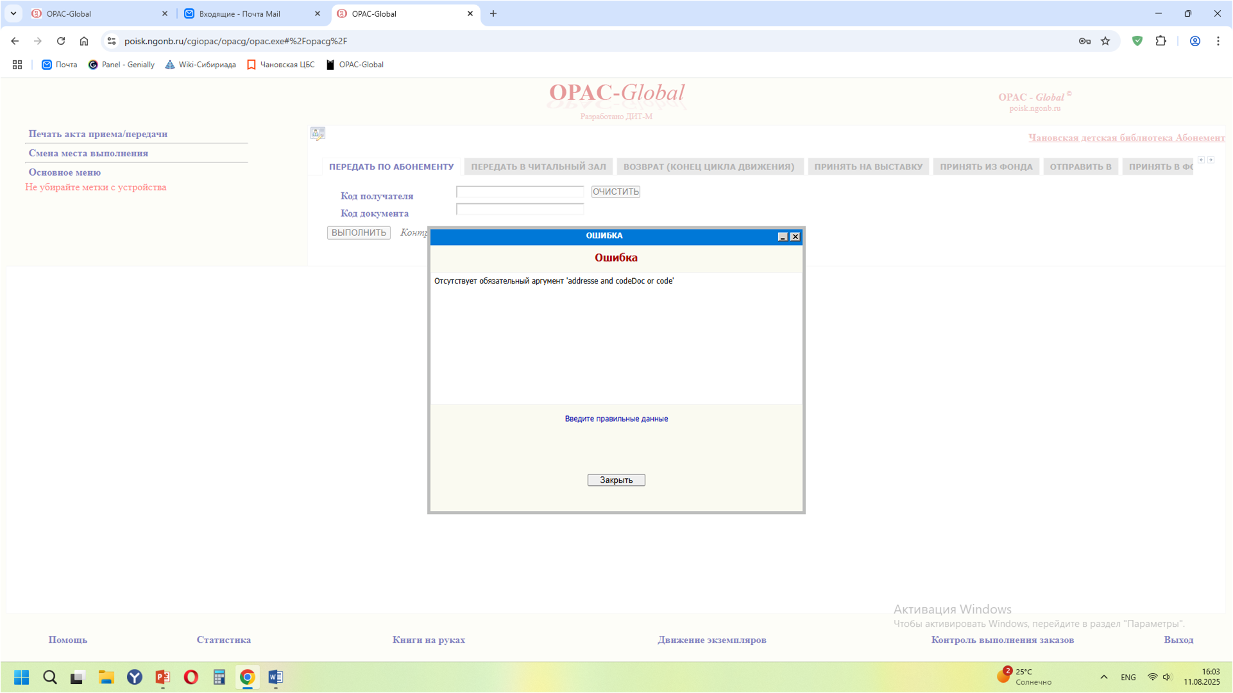
Task: Click the Код получателя input field
Action: [x=520, y=192]
